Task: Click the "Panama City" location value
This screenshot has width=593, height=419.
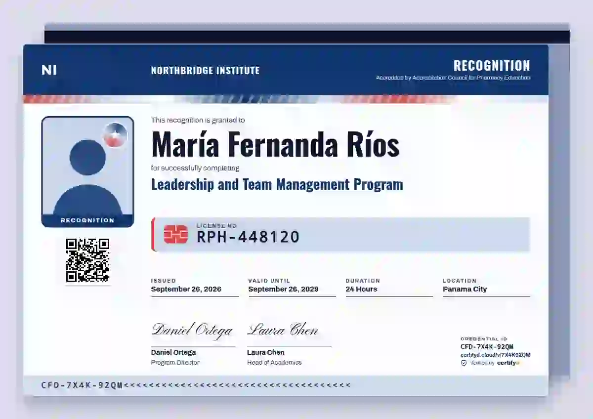Action: [x=465, y=290]
